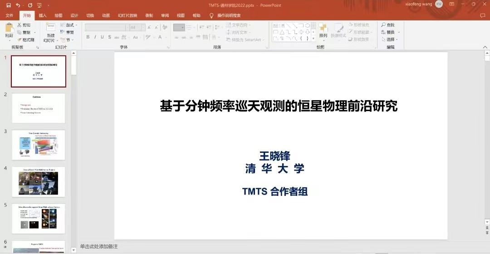Click the comments speech bubble icon

pyautogui.click(x=483, y=15)
